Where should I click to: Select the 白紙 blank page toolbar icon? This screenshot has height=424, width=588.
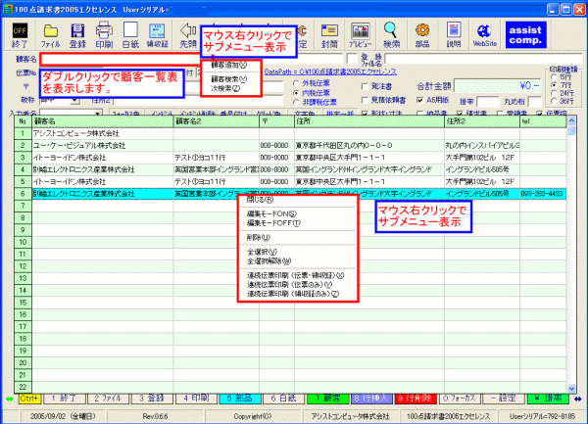(130, 35)
